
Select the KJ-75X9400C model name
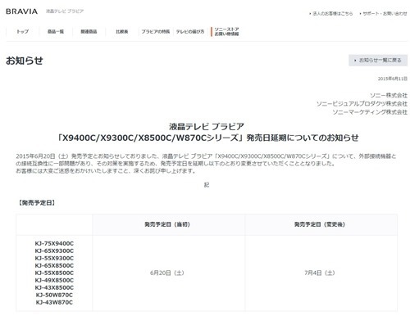click(54, 243)
